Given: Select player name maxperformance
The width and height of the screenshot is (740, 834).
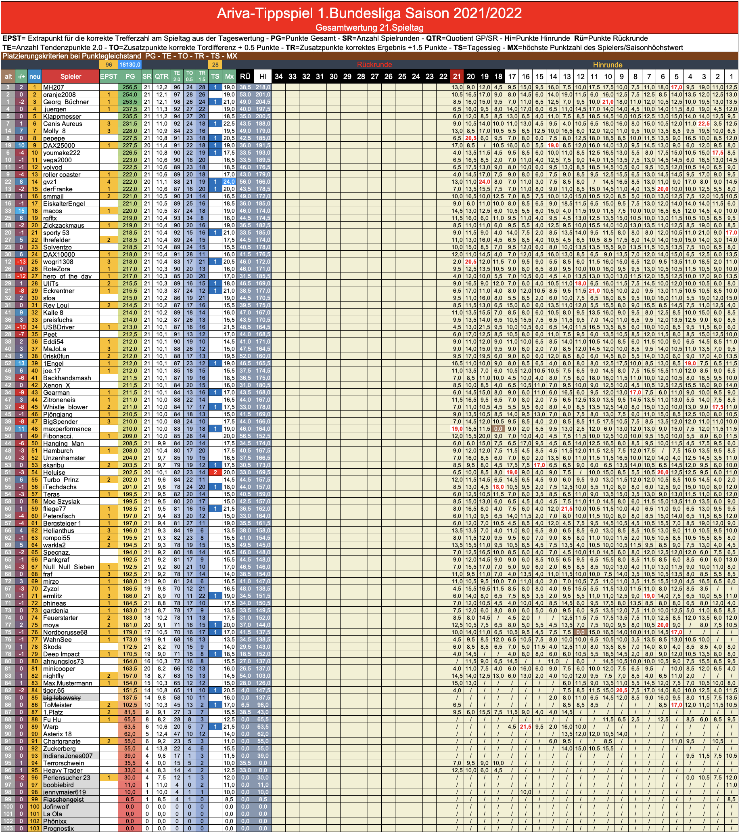Looking at the screenshot, I should click(x=67, y=429).
